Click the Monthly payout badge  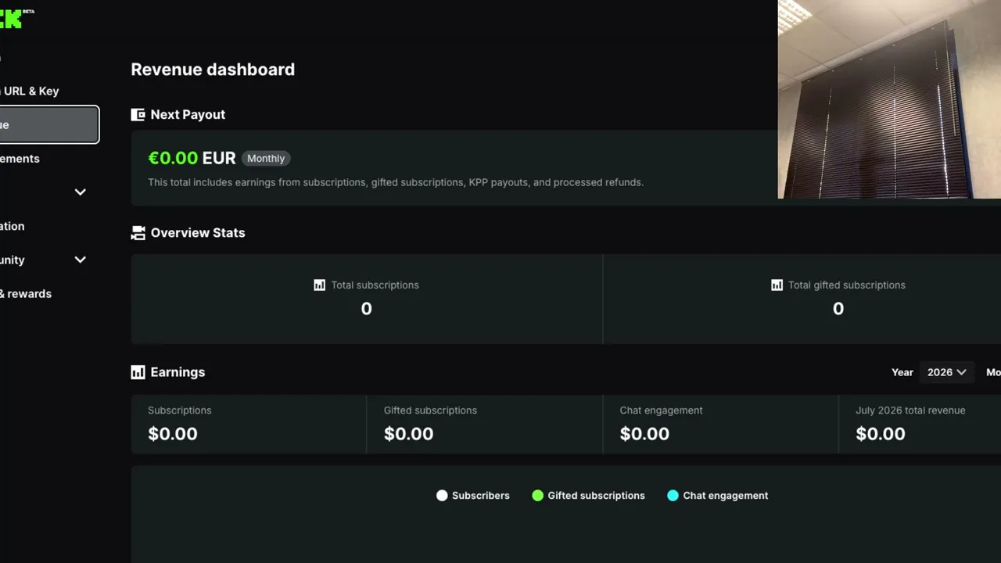266,158
